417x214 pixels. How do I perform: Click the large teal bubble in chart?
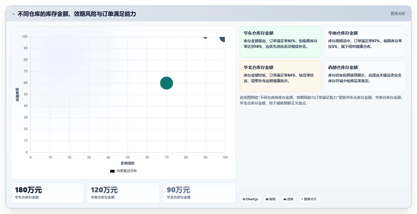point(167,83)
